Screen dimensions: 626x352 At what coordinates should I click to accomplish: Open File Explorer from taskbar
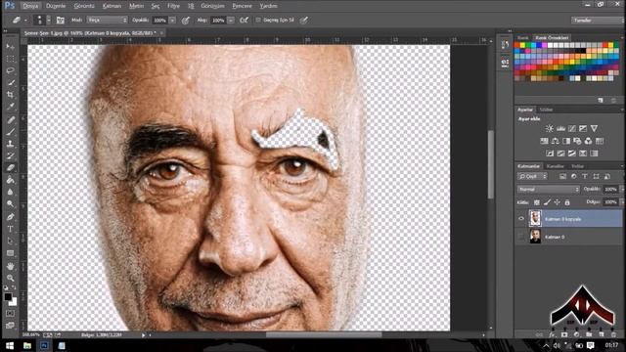[27, 345]
